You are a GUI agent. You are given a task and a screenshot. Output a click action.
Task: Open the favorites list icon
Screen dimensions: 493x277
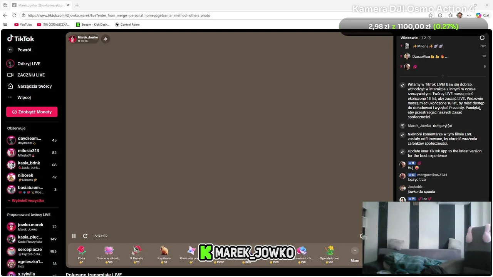pyautogui.click(x=450, y=15)
